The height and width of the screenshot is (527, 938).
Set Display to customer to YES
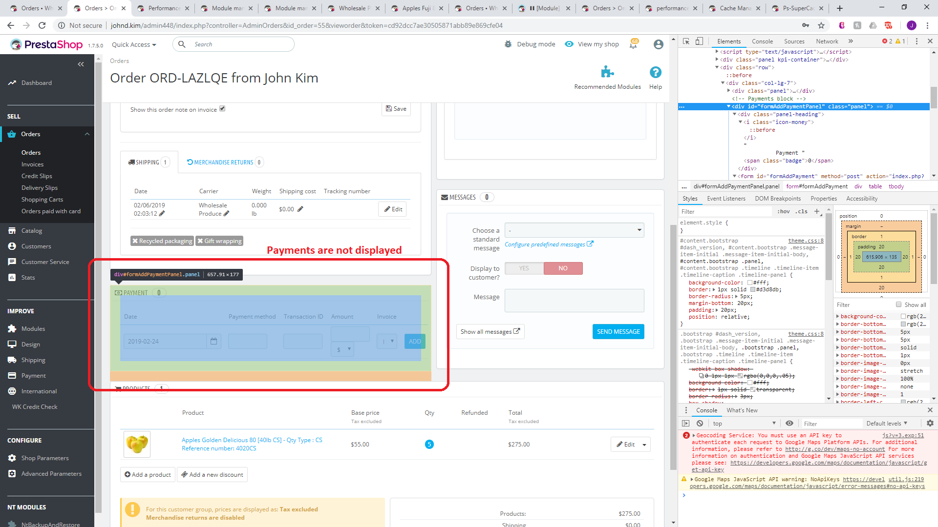click(524, 268)
